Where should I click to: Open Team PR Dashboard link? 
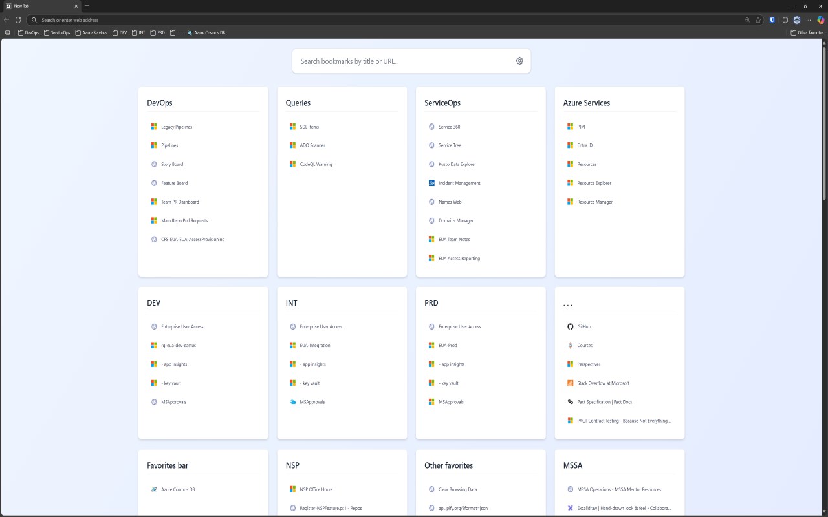[x=180, y=202]
